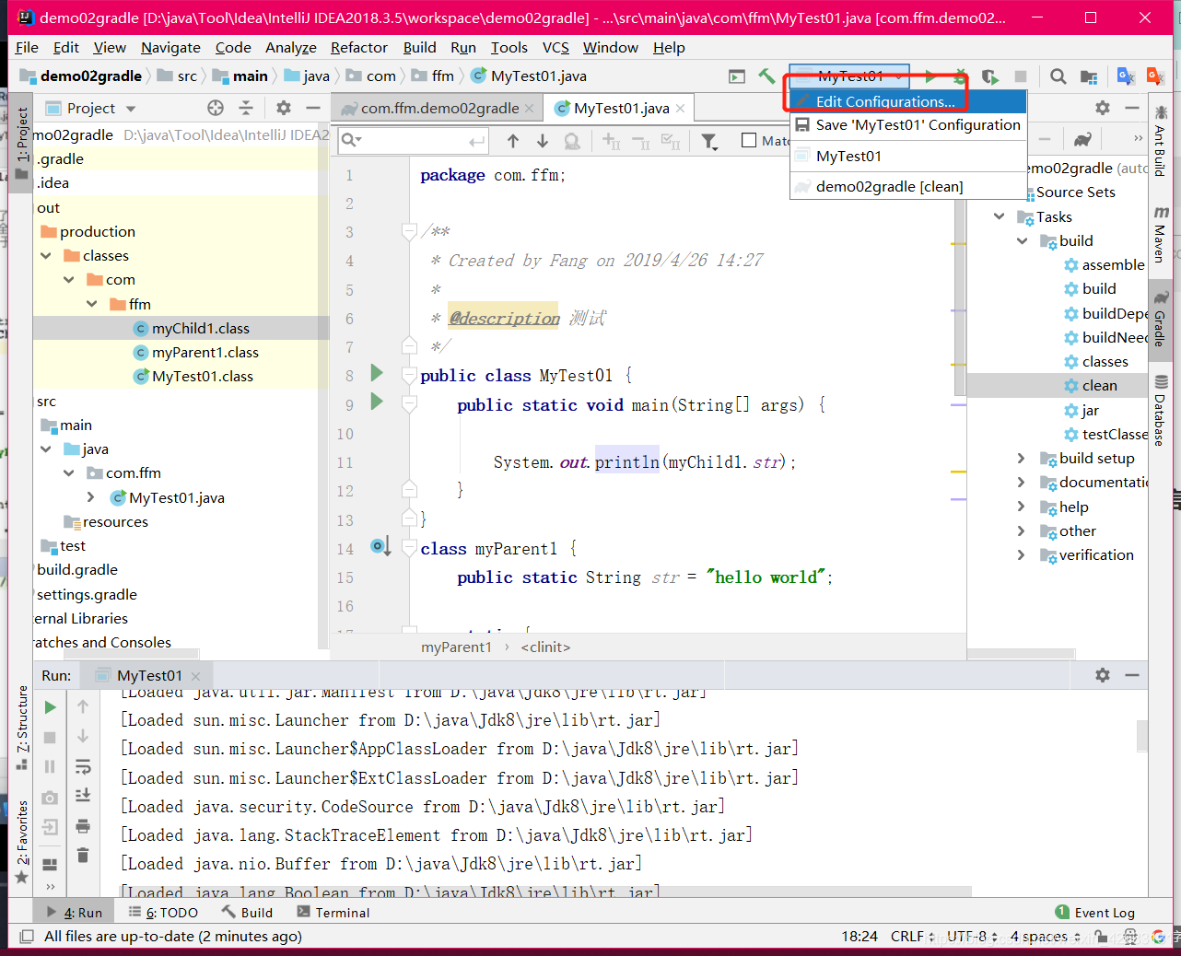Click run gutter arrow beside class MyTest01
1181x956 pixels.
[377, 373]
